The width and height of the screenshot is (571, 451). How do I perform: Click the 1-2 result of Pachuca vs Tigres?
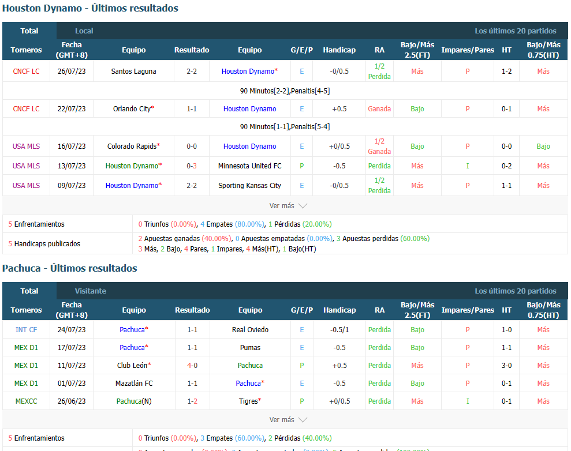tap(192, 401)
